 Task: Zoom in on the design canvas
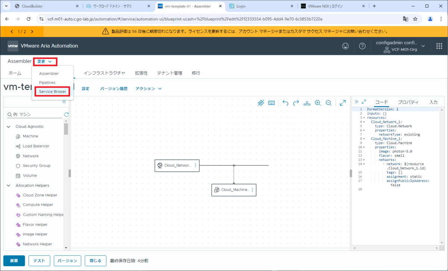pyautogui.click(x=318, y=103)
